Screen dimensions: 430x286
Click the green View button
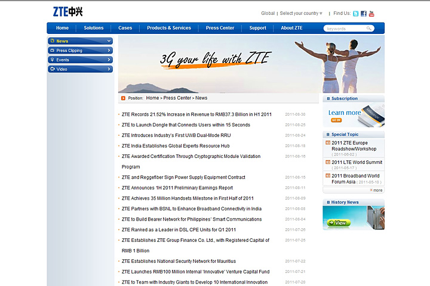pyautogui.click(x=337, y=223)
